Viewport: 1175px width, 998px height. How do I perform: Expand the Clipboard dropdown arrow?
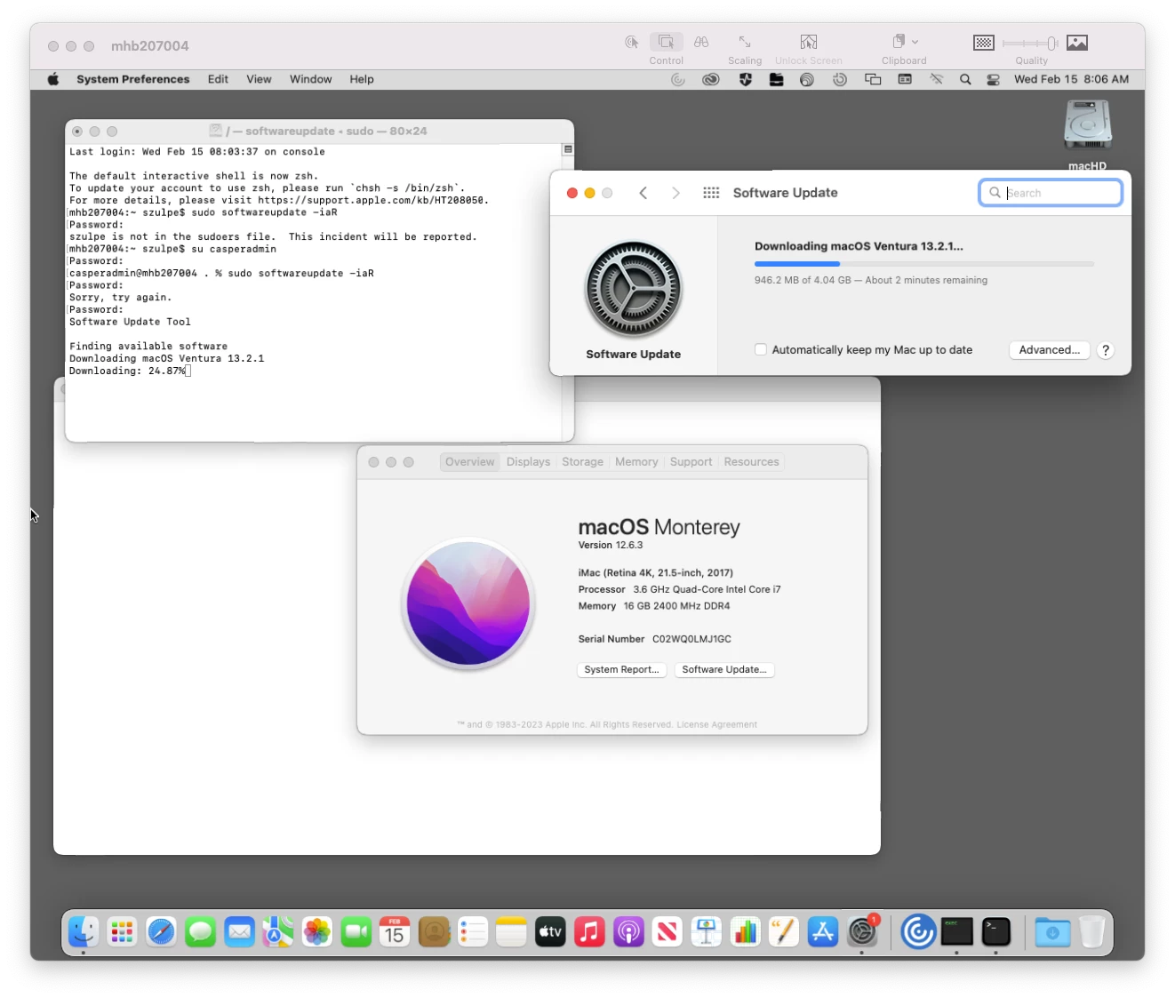point(915,41)
